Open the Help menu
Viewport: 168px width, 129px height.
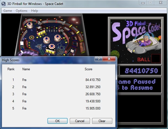(x=34, y=11)
